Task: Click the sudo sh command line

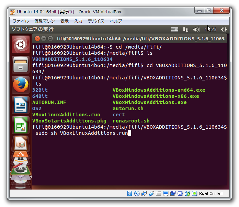Action: tap(81, 133)
